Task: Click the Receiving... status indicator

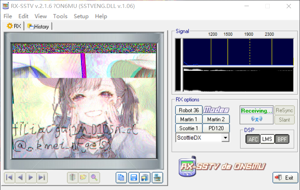Action: pos(257,110)
